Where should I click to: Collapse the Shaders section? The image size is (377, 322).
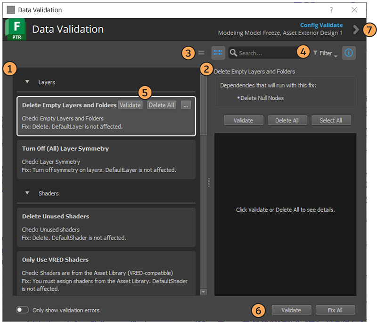27,193
